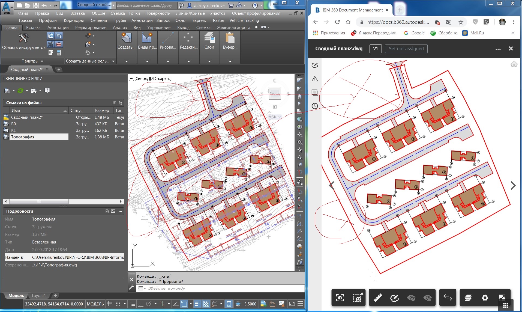Open the Markup tool in BIM 360 viewer toolbar

395,298
